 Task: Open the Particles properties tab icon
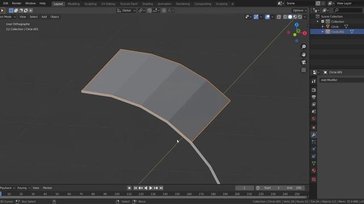pos(313,142)
